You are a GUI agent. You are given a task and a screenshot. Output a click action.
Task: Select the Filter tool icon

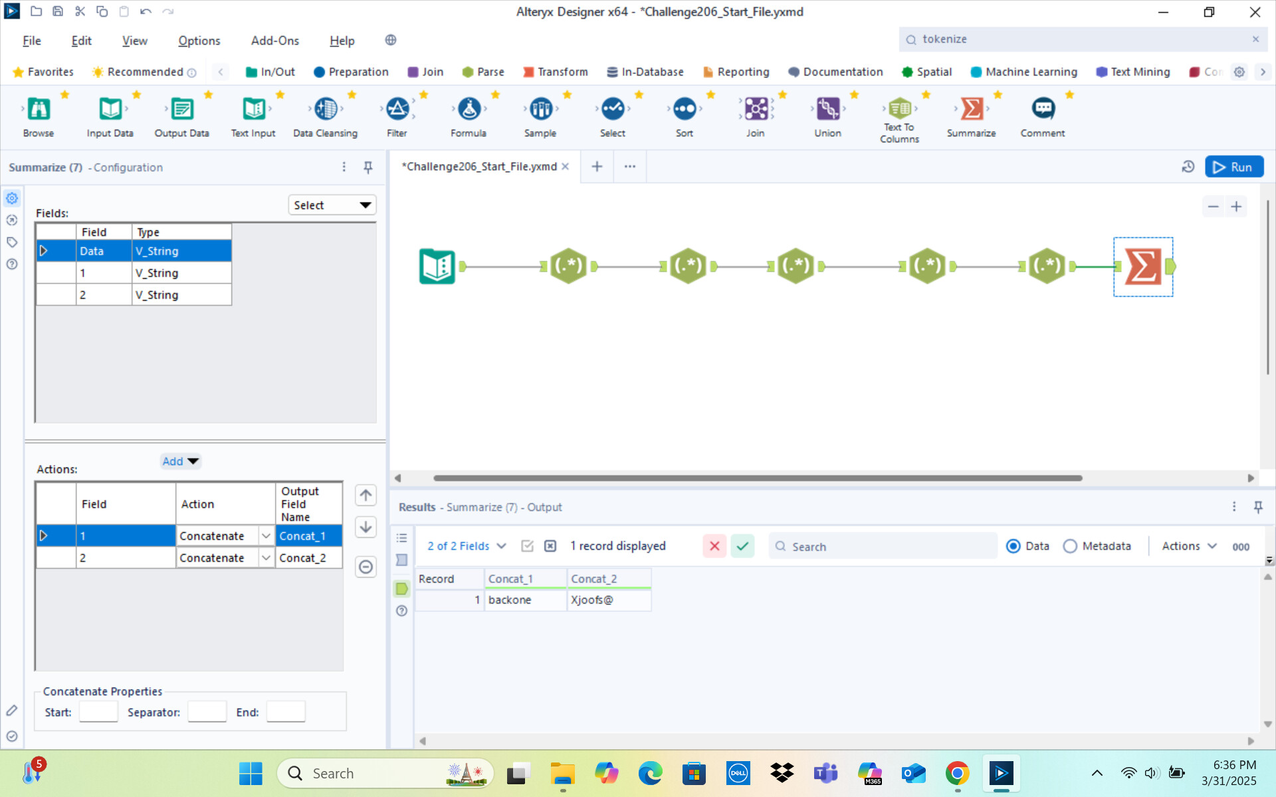click(x=397, y=109)
